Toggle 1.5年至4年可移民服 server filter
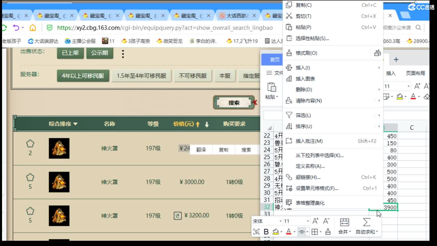Viewport: 437px width, 246px height. [x=142, y=76]
